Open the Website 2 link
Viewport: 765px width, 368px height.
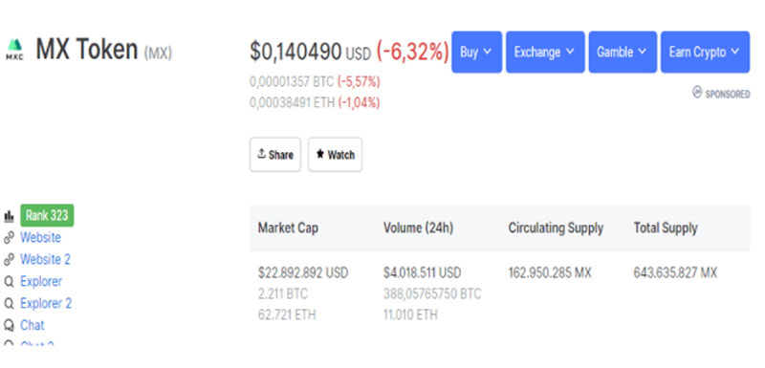tap(45, 259)
